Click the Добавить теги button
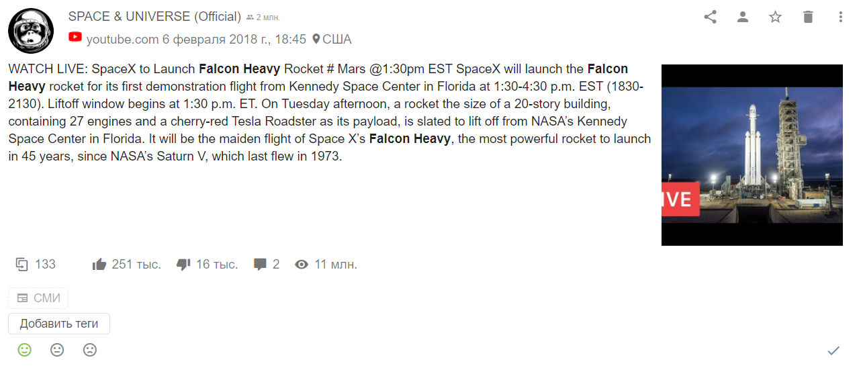 pos(59,324)
